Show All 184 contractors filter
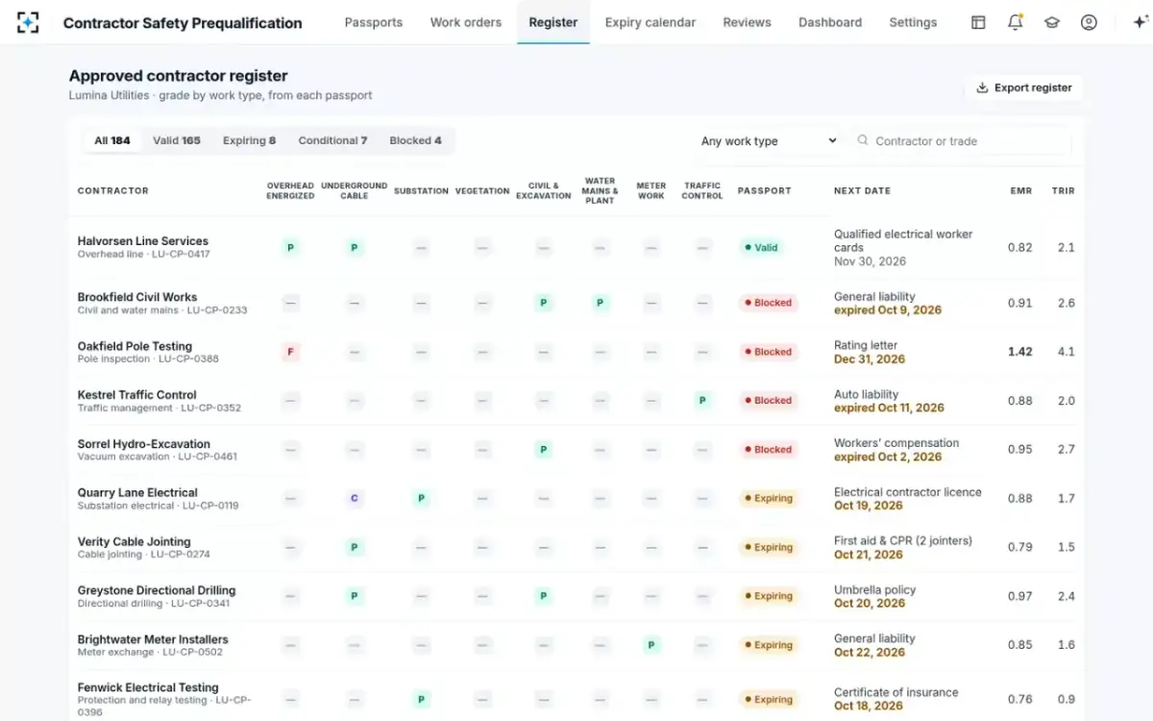 tap(112, 140)
